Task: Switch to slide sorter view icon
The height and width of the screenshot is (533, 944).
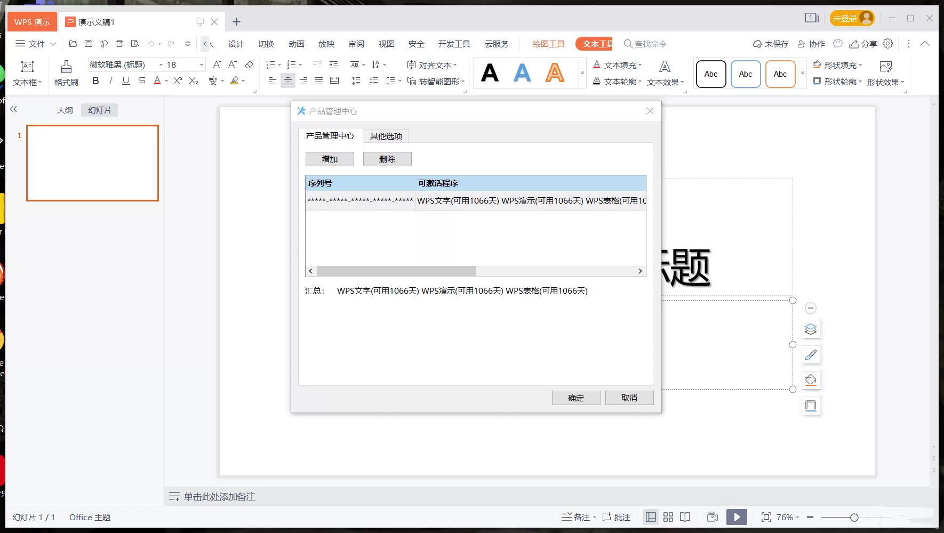Action: (x=668, y=517)
